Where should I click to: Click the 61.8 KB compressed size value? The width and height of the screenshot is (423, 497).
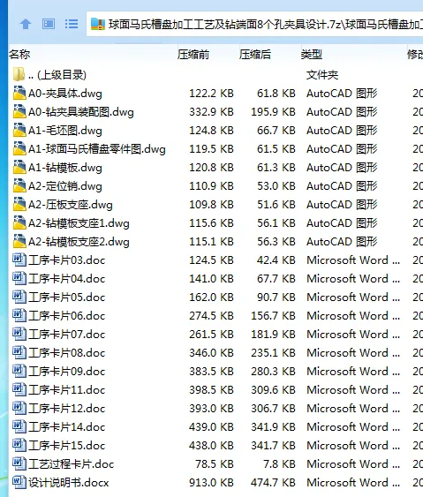pyautogui.click(x=276, y=94)
